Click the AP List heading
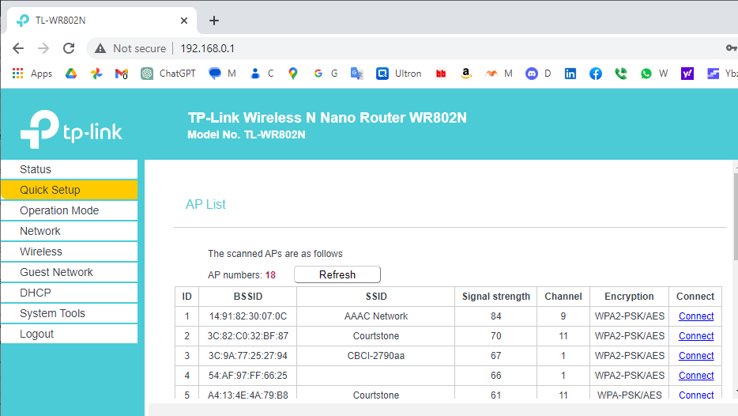The width and height of the screenshot is (738, 416). coord(205,205)
